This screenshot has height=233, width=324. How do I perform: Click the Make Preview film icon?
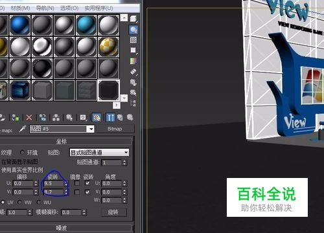click(133, 72)
